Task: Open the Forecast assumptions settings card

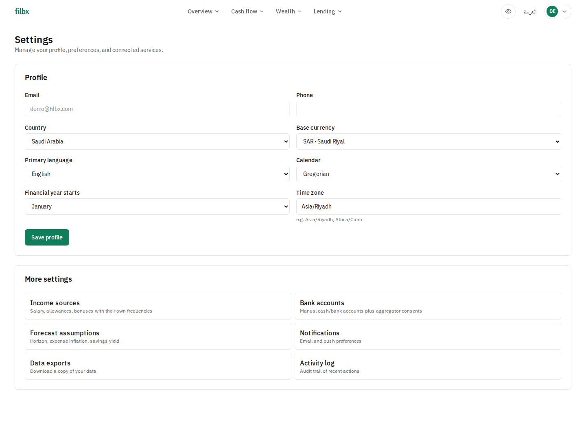Action: coord(158,336)
